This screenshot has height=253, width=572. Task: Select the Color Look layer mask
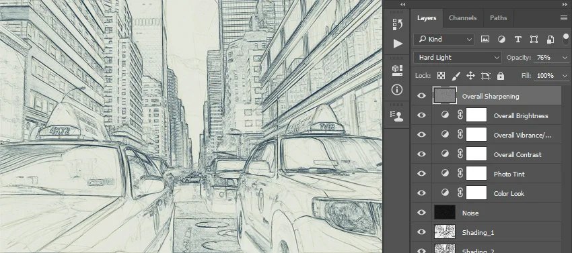[x=476, y=193]
